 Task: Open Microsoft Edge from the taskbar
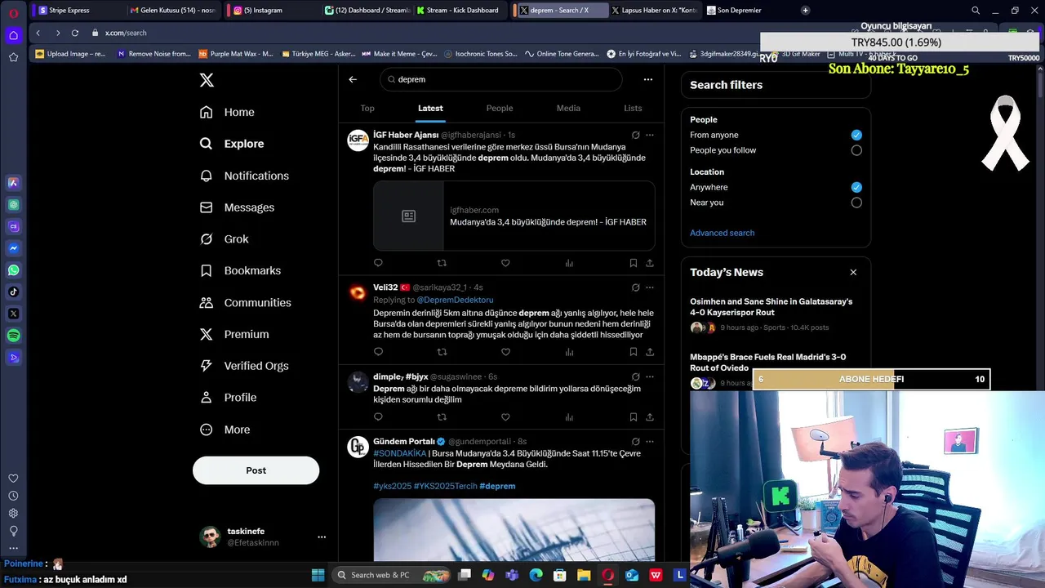pos(536,575)
